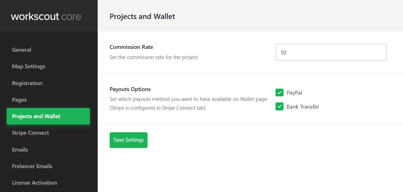Go to License Activation tab
Image resolution: width=403 pixels, height=192 pixels.
(34, 183)
